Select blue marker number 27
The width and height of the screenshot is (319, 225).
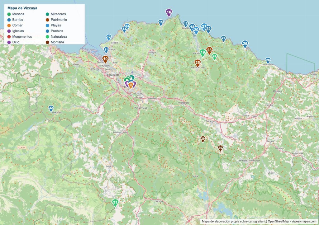[x=224, y=38]
